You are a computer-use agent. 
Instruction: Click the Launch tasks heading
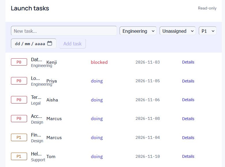(x=30, y=8)
